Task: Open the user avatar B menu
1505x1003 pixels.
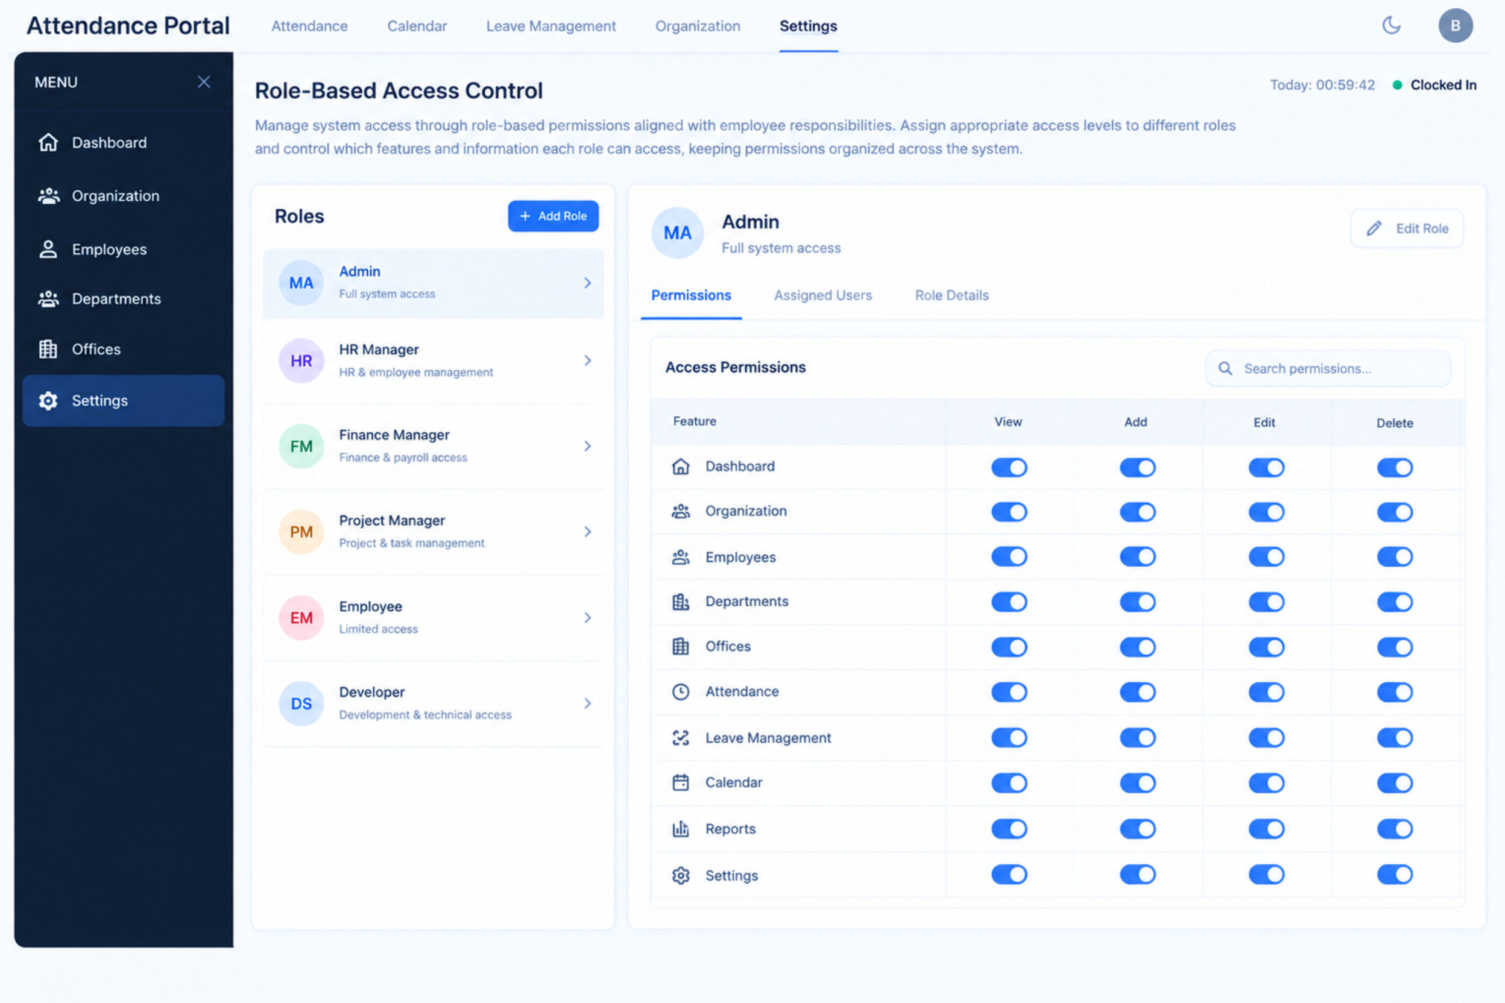Action: [x=1456, y=25]
